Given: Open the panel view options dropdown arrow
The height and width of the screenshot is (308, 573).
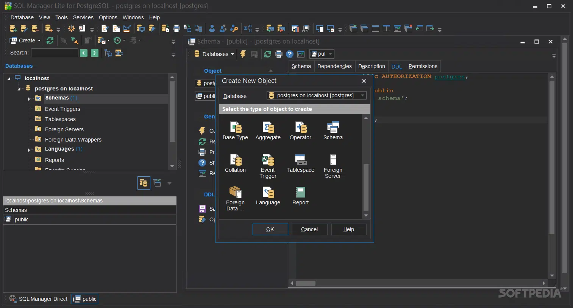Looking at the screenshot, I should (169, 184).
